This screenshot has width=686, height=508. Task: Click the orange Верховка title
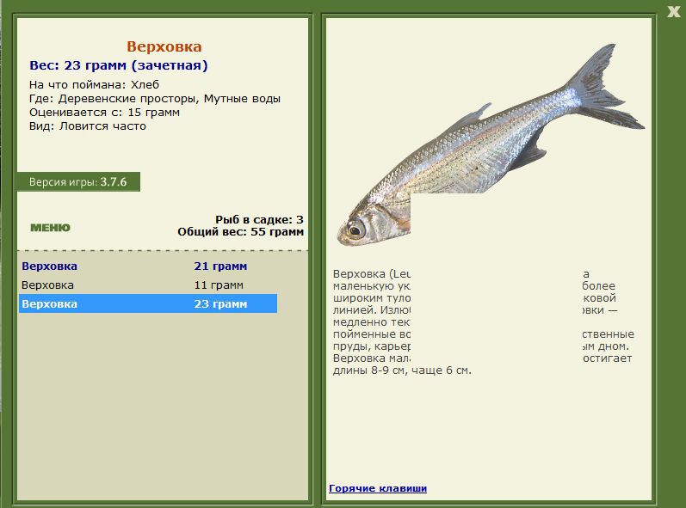coord(164,46)
